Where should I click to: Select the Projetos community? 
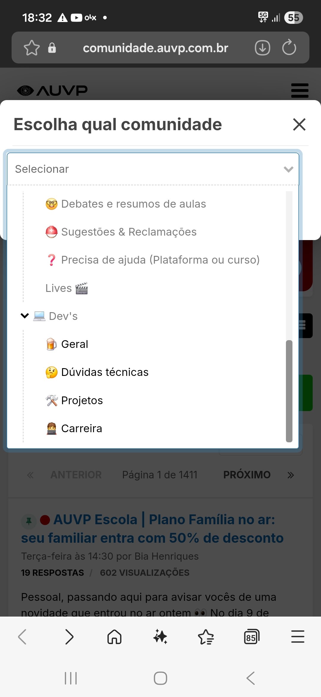pos(82,401)
